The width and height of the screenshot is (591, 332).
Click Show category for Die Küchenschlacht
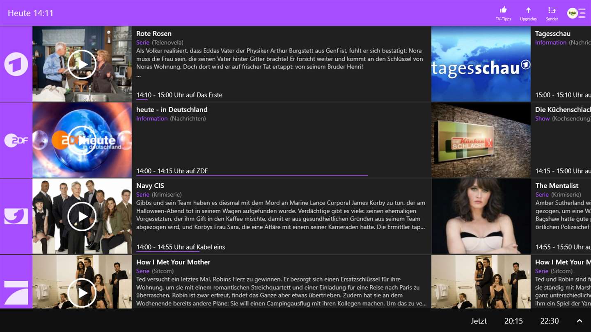(x=542, y=118)
